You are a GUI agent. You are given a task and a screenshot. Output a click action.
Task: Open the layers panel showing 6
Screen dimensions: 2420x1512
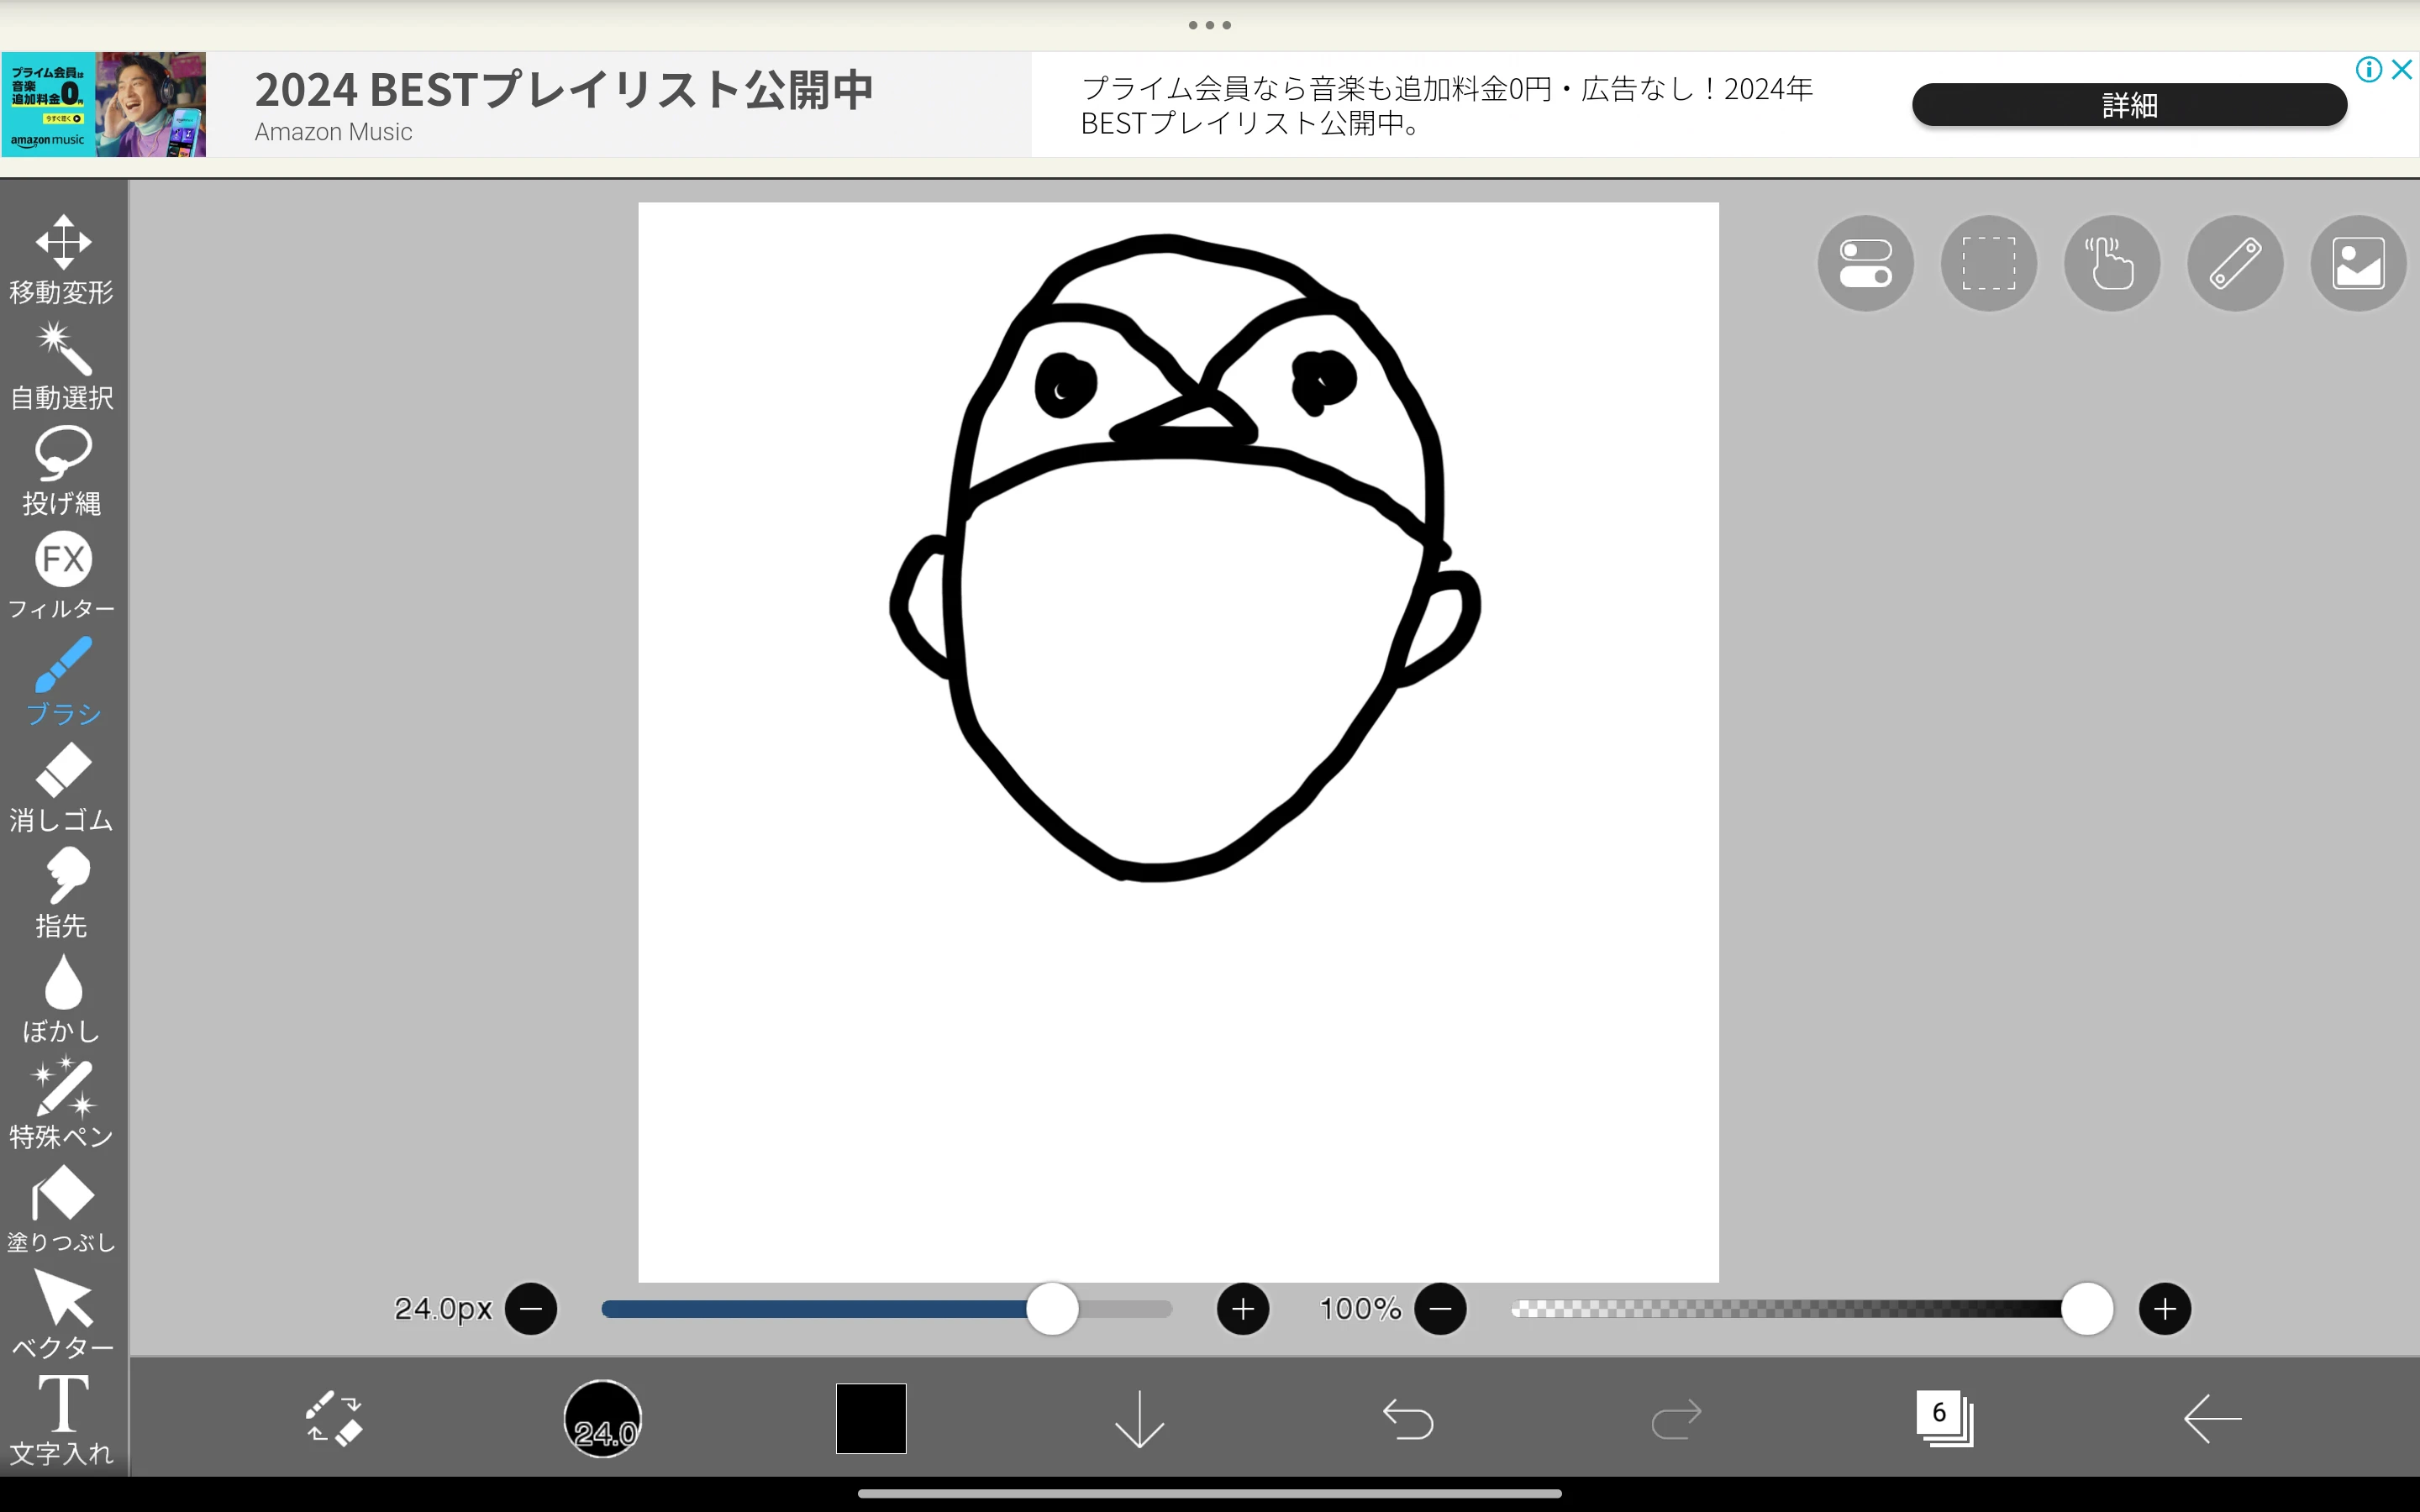click(x=1944, y=1418)
